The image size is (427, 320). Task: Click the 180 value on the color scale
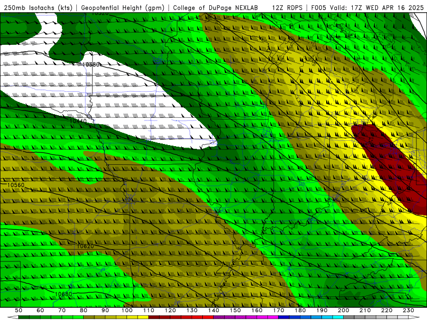(300, 310)
